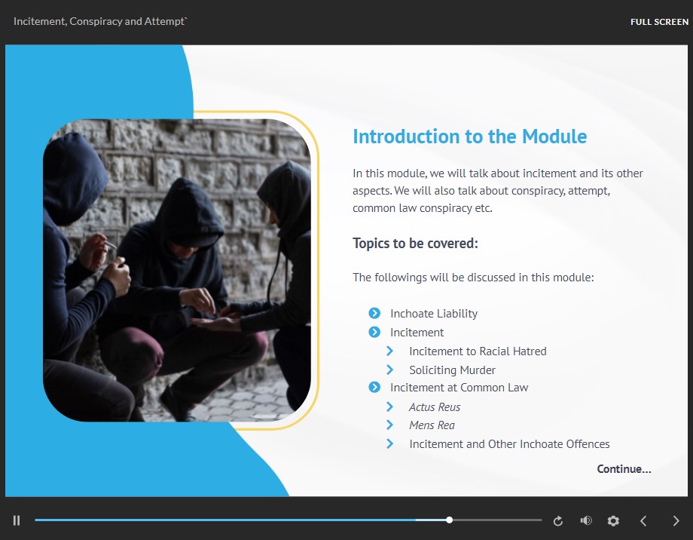Click the 'Topics to be covered:' subheading
This screenshot has height=540, width=693.
tap(415, 244)
